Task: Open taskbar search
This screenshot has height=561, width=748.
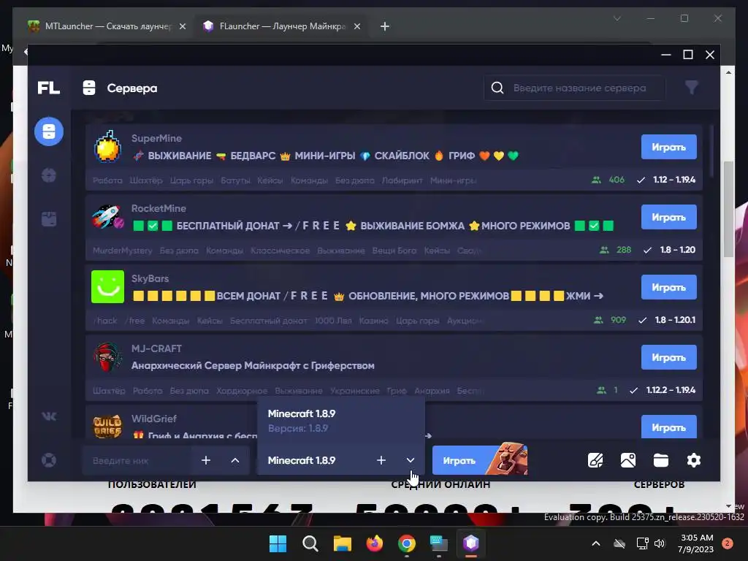Action: click(310, 543)
